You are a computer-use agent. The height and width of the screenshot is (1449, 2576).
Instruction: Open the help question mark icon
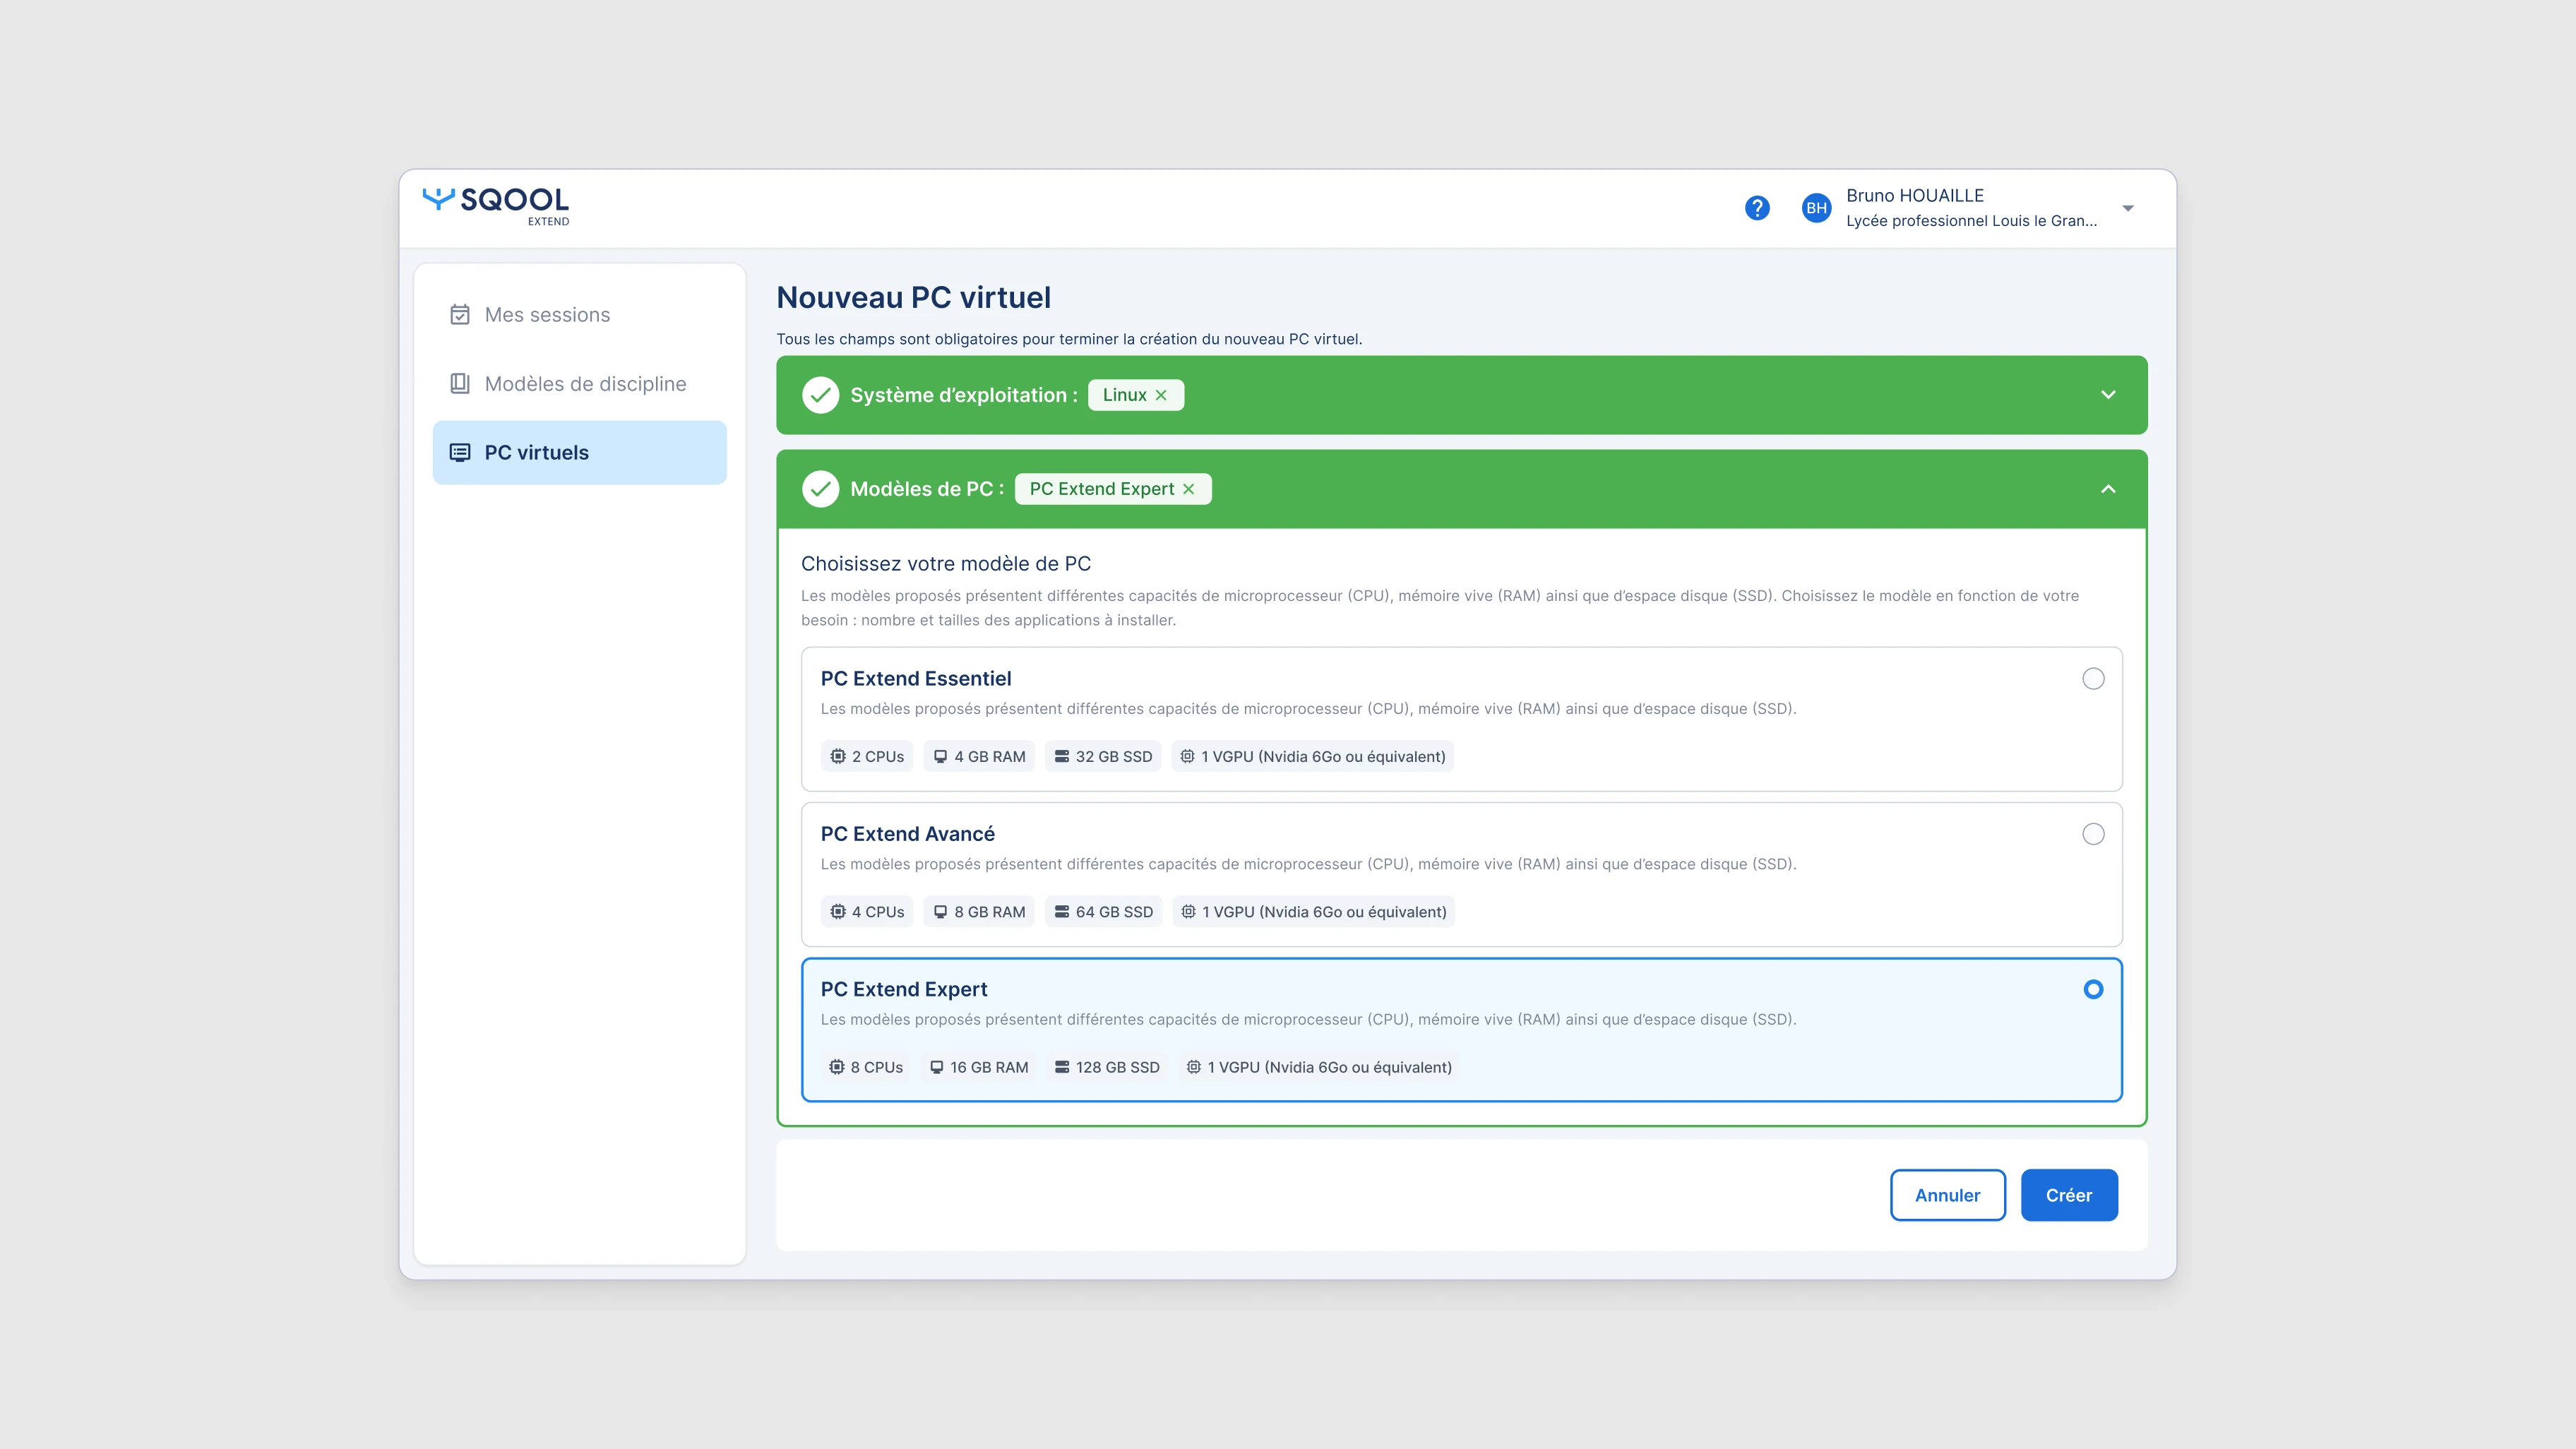pos(1757,207)
